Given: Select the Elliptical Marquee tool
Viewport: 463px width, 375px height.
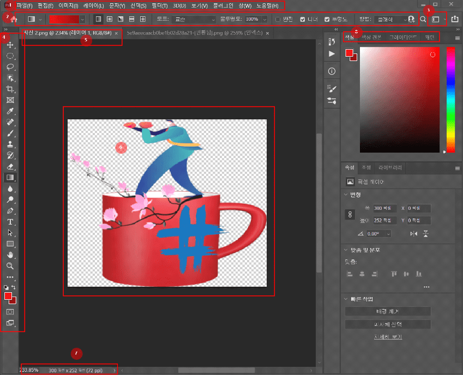Looking at the screenshot, I should click(10, 56).
